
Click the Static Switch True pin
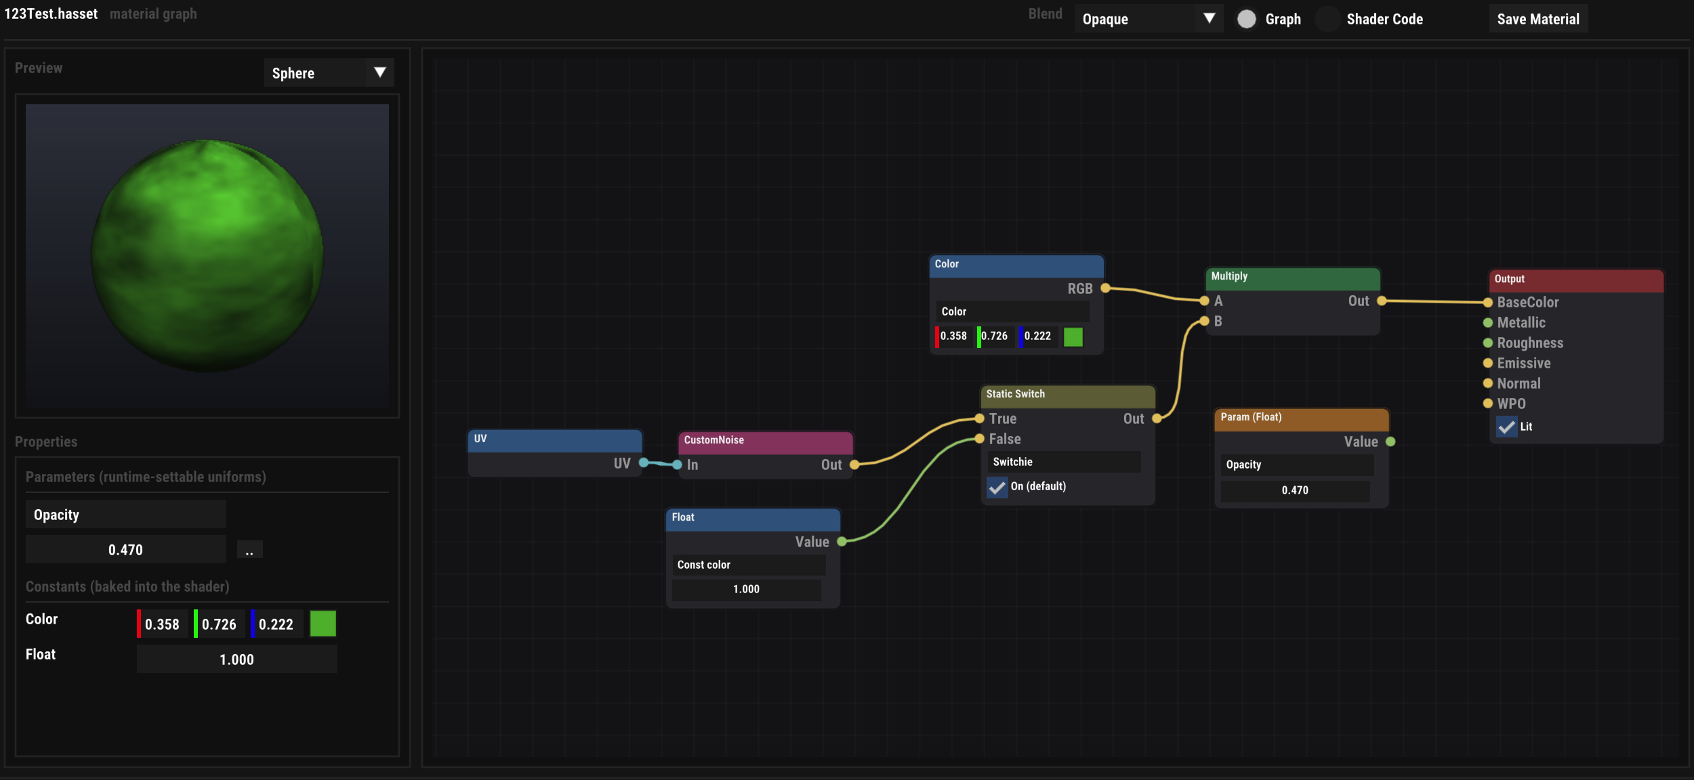click(979, 418)
